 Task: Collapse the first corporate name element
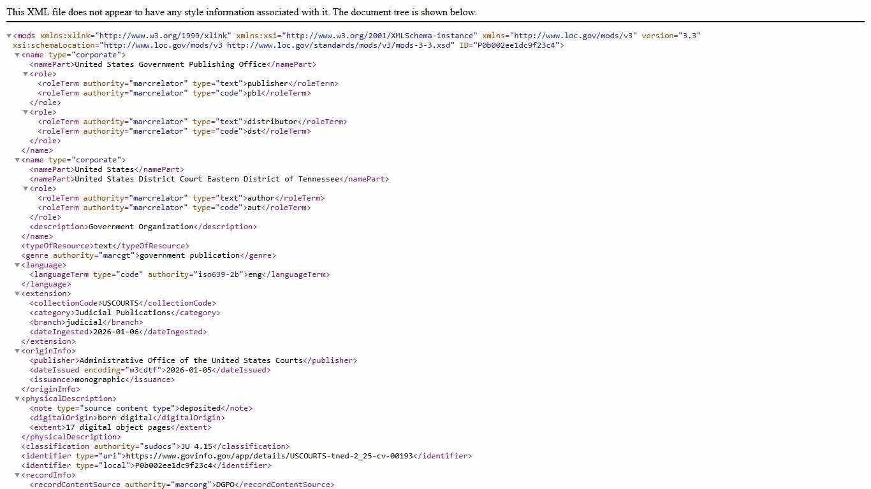pos(17,55)
